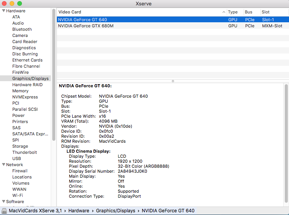
Task: Select Wi-Fi under Network
Action: [18, 195]
